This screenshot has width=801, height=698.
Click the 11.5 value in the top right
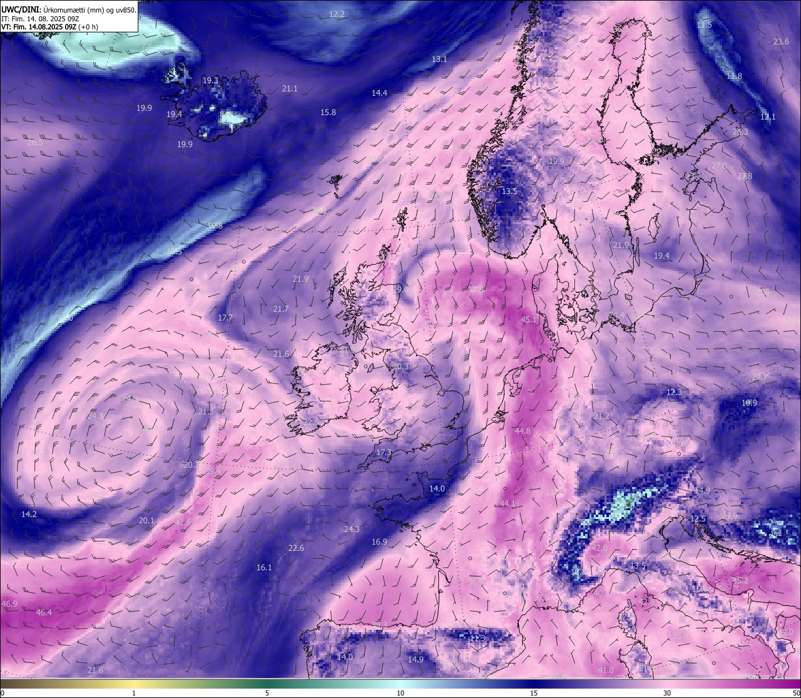click(x=704, y=24)
